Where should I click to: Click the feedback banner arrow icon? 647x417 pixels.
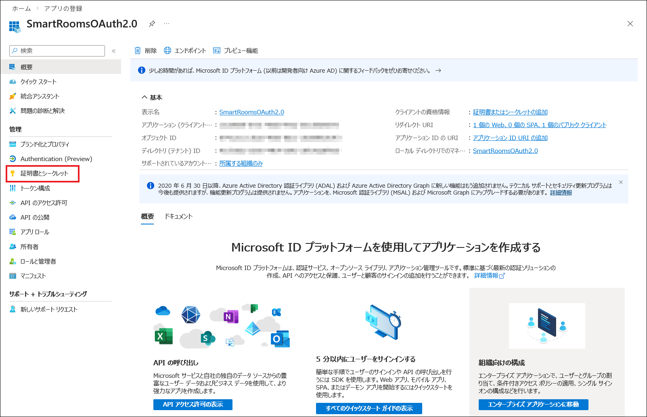438,71
